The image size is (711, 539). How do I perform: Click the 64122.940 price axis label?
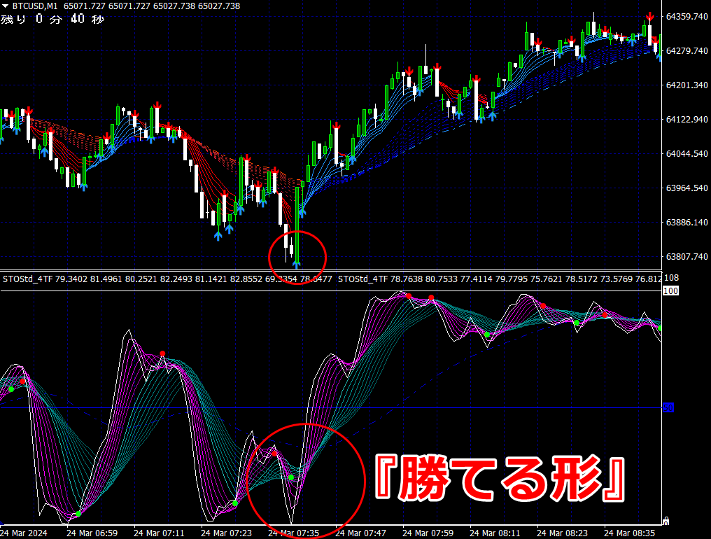tap(687, 119)
